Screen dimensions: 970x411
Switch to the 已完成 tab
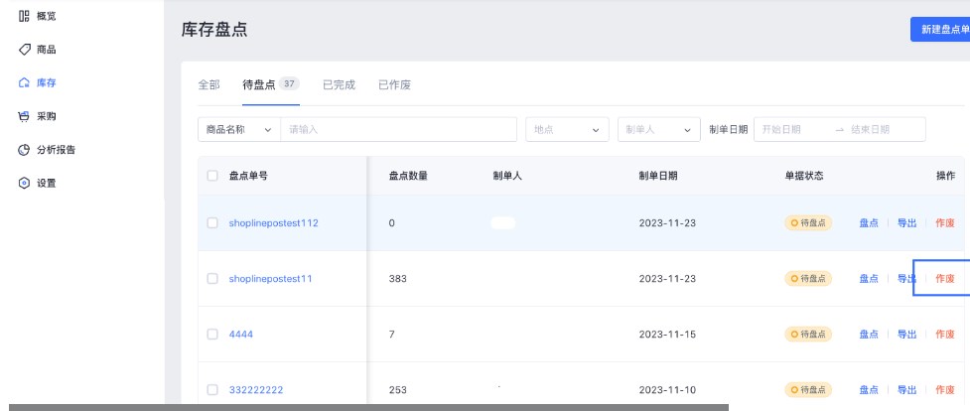click(x=339, y=85)
